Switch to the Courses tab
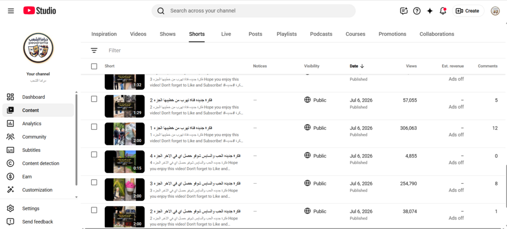The image size is (507, 229). (x=355, y=34)
